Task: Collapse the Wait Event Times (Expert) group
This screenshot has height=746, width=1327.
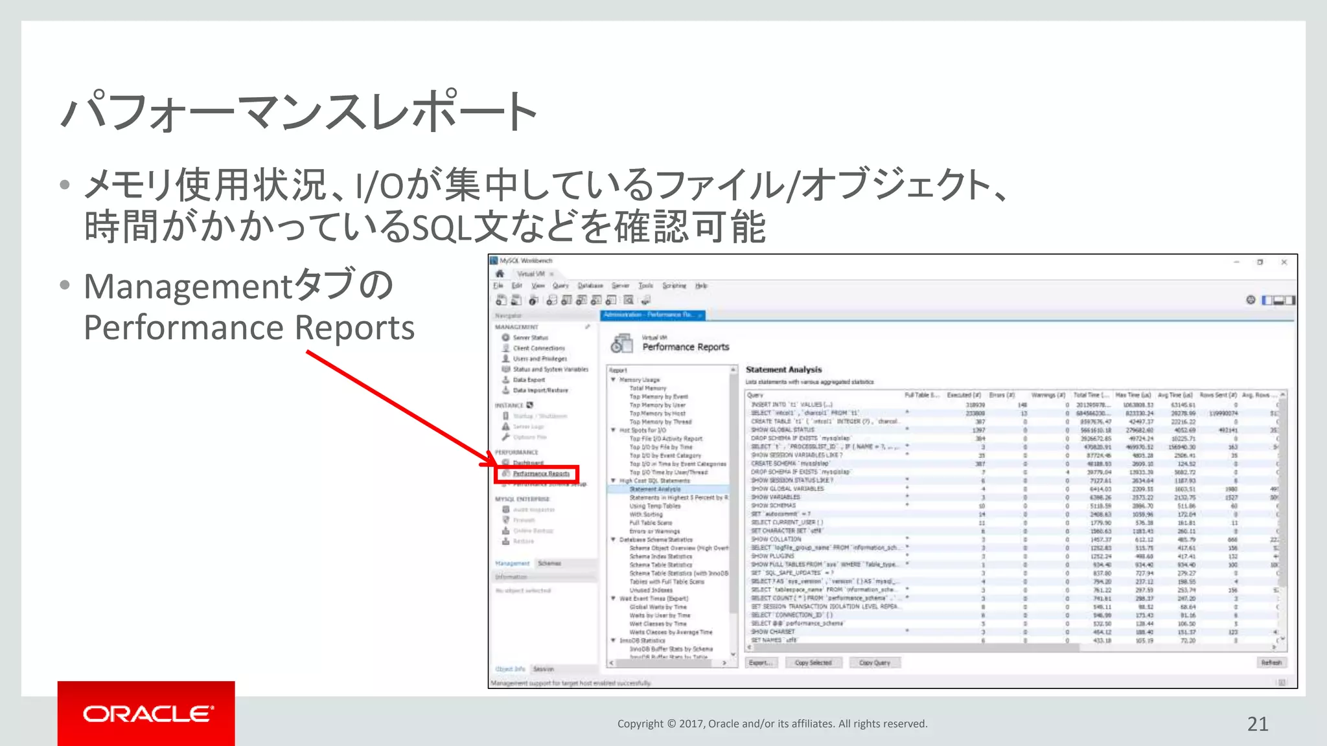Action: (x=613, y=598)
